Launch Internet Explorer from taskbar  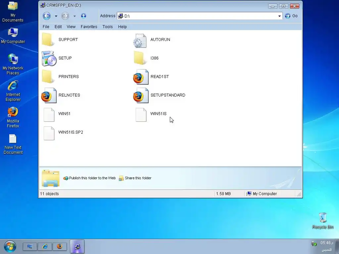(45, 246)
